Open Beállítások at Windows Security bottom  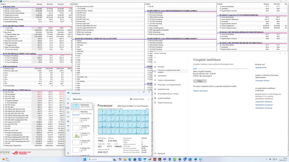click(x=161, y=154)
